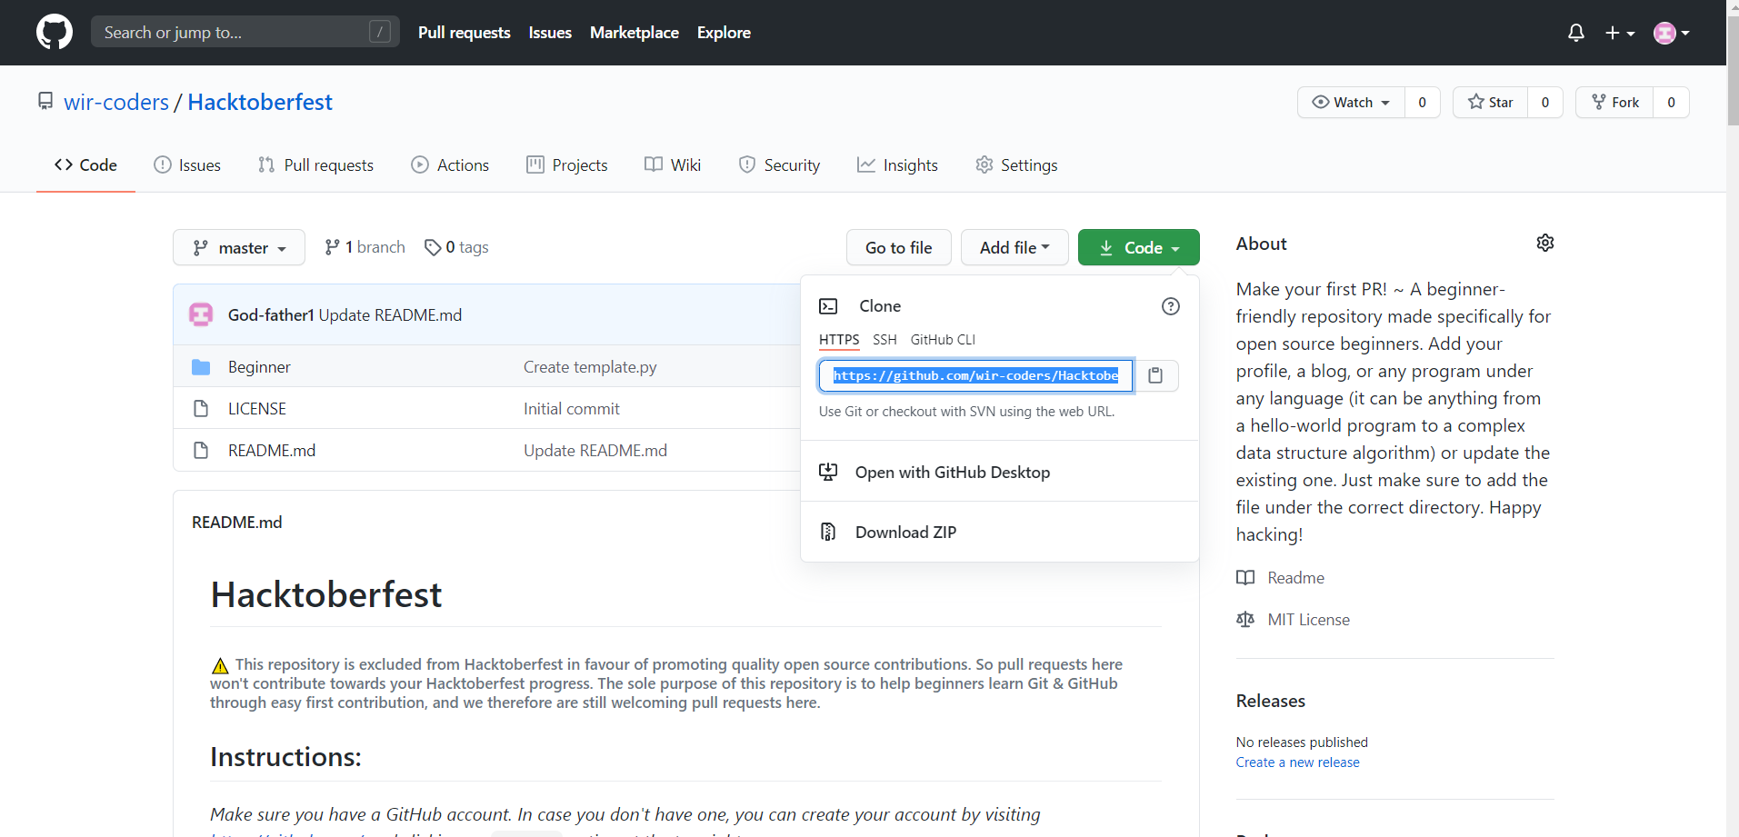Open the GitHub logo homepage
The image size is (1739, 837).
pos(55,32)
